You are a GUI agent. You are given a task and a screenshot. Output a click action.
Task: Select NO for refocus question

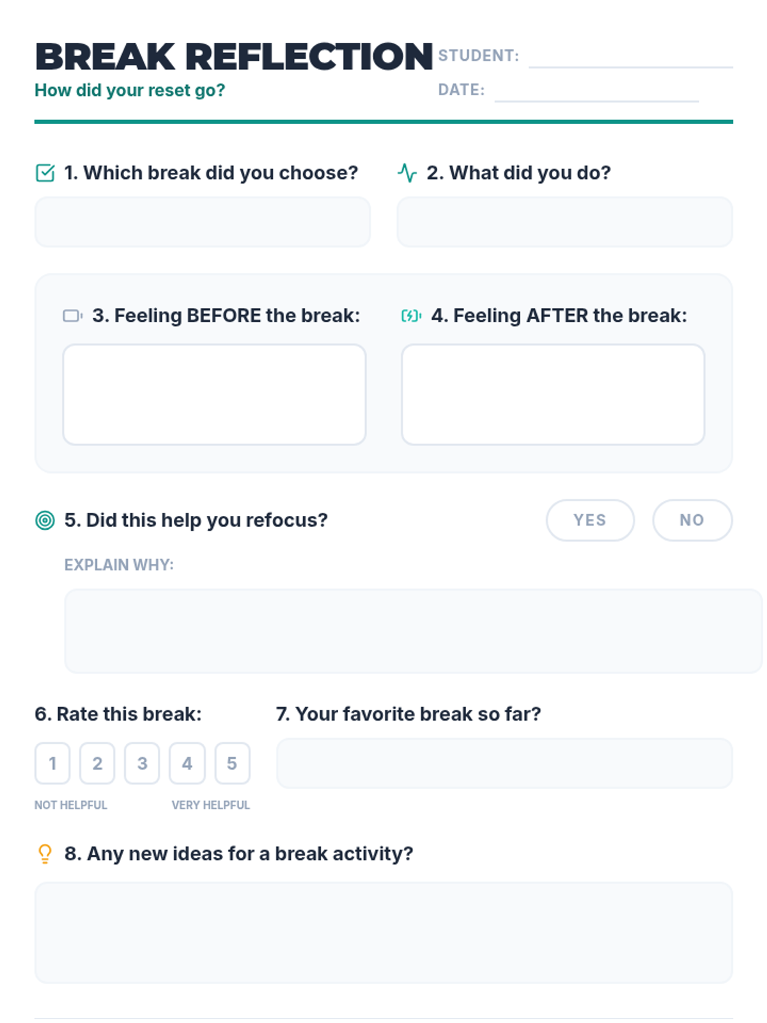(692, 520)
